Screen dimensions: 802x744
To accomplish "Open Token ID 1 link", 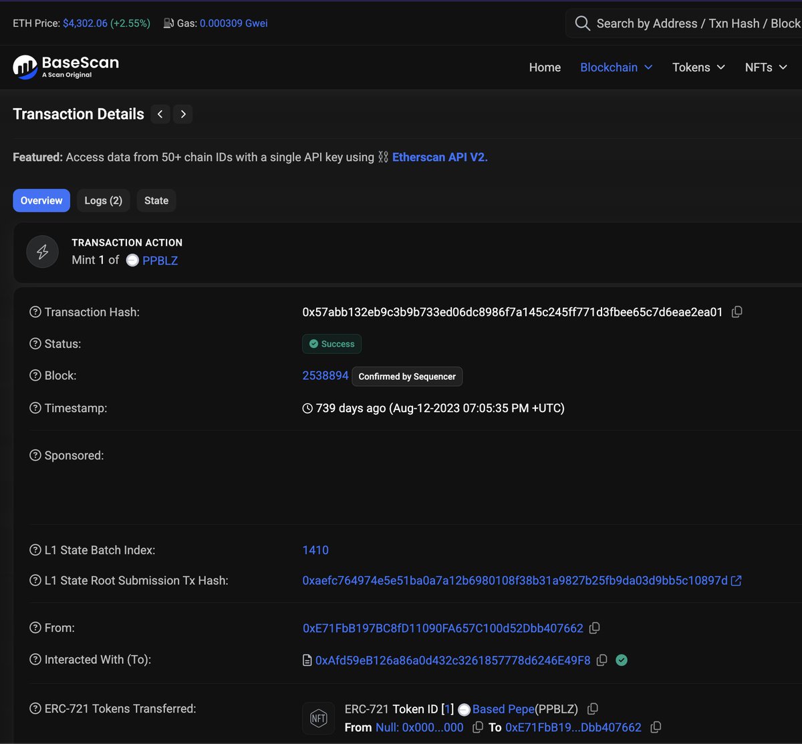I will coord(448,709).
